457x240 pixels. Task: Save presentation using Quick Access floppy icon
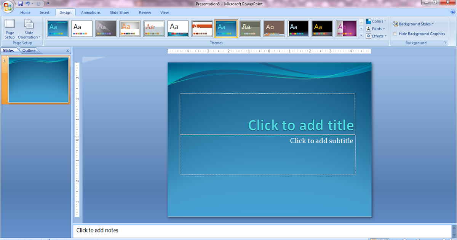tap(21, 3)
